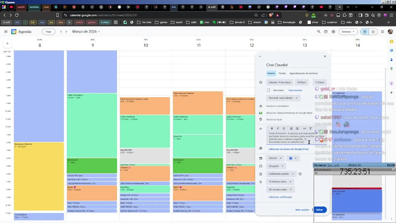Open the Google apps grid
The width and height of the screenshot is (396, 223).
[382, 32]
